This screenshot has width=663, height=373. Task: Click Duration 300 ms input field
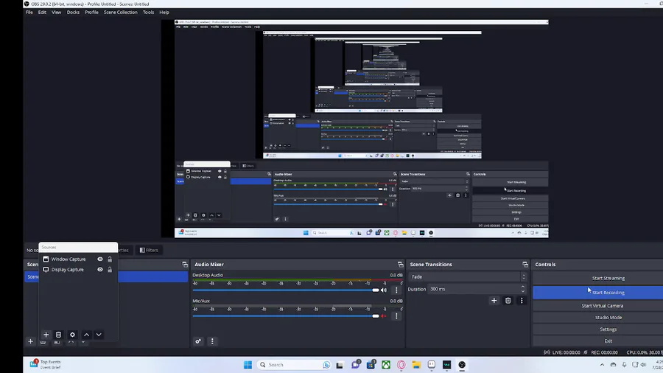474,289
